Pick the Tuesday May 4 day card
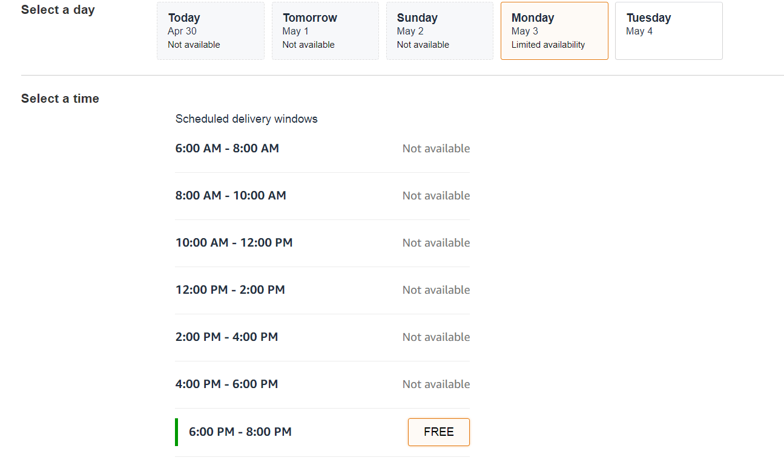This screenshot has height=463, width=784. tap(668, 31)
